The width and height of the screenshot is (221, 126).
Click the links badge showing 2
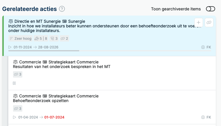(x=64, y=39)
